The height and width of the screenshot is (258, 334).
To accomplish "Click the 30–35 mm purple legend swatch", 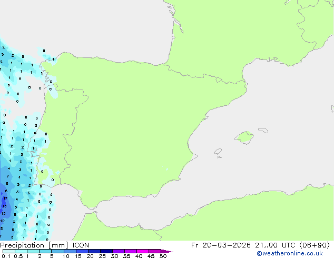I will point(119,251).
